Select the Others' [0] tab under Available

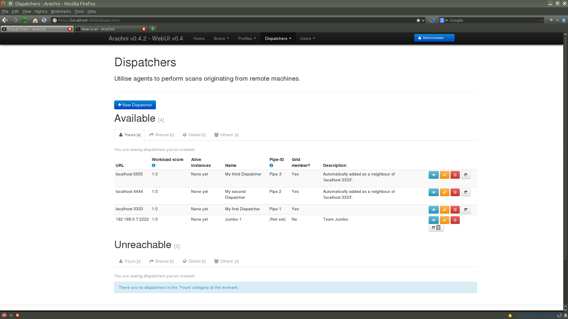pos(226,135)
